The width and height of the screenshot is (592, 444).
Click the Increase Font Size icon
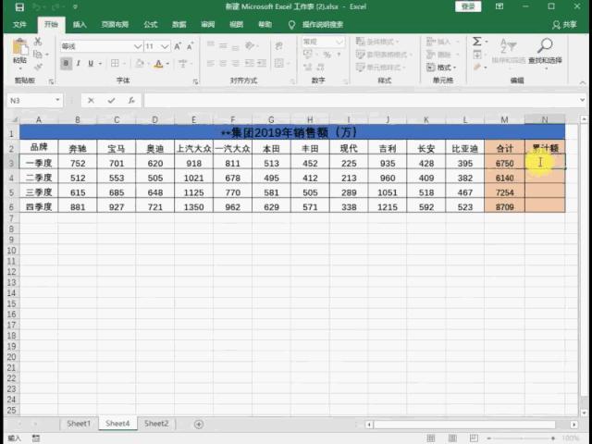tap(178, 46)
